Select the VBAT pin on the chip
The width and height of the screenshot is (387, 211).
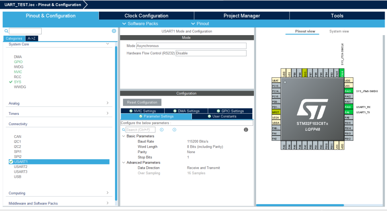click(x=276, y=81)
